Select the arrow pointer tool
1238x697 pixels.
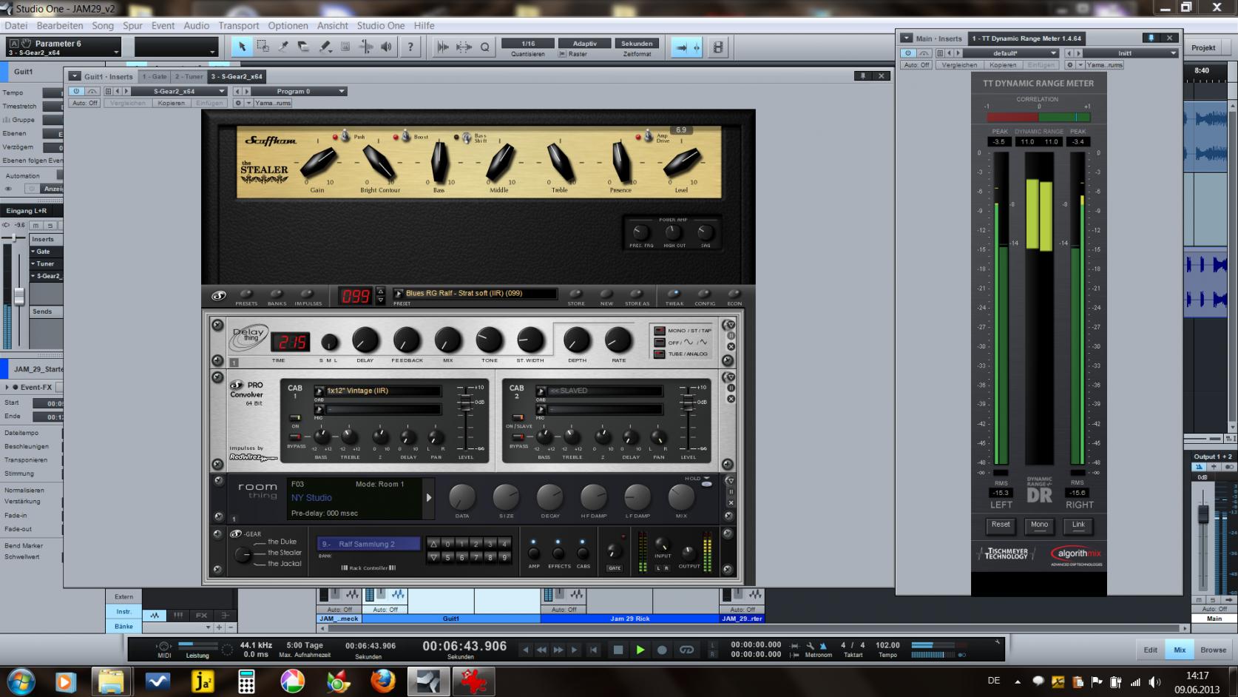(x=242, y=47)
